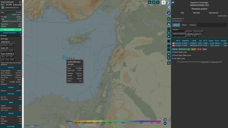Zoom in with the plus button
Screen dimensions: 228x128
[x=165, y=120]
